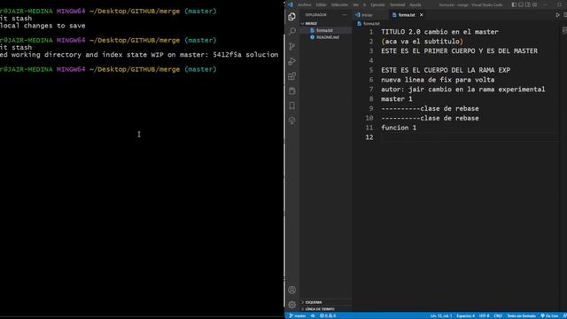
Task: Click editor line '(aca va el subtitulo)'
Action: [422, 42]
